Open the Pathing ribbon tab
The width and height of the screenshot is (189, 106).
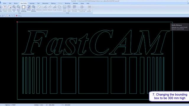[x=53, y=3]
